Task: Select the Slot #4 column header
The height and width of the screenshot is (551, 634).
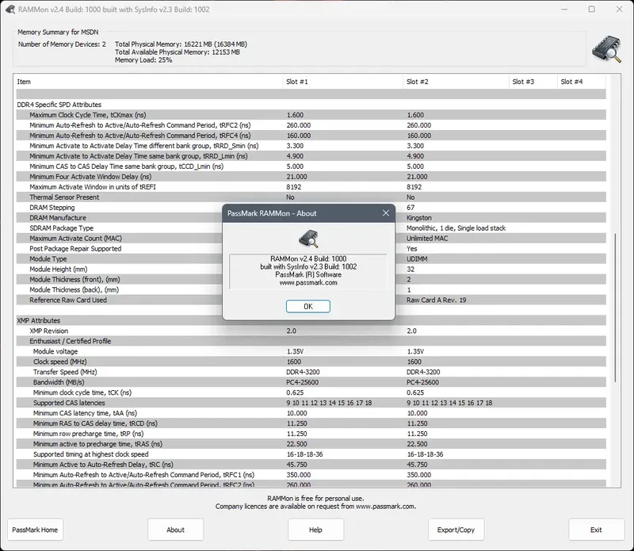Action: 582,82
